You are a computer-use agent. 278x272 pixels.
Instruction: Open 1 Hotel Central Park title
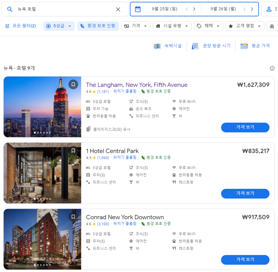coord(112,151)
